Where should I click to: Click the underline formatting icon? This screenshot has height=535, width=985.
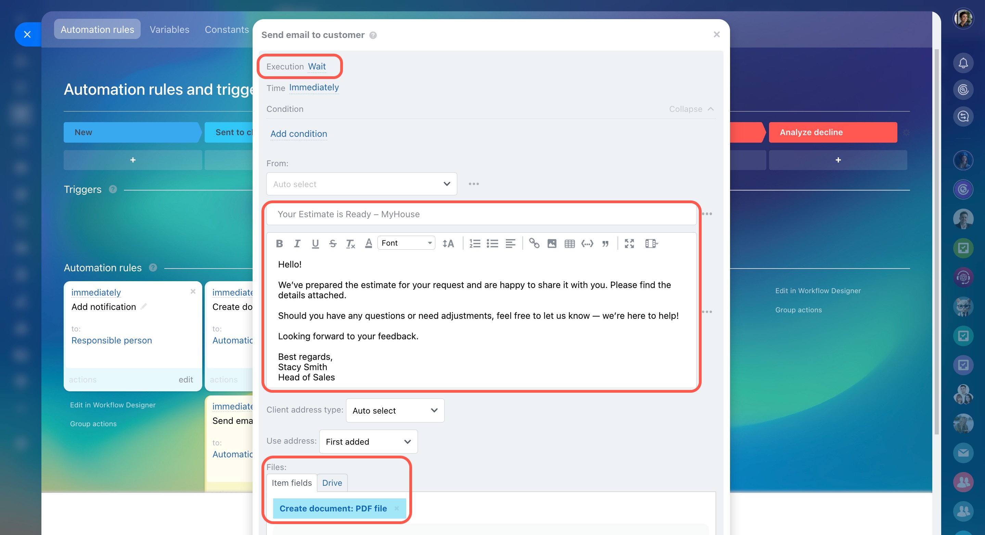click(x=315, y=244)
